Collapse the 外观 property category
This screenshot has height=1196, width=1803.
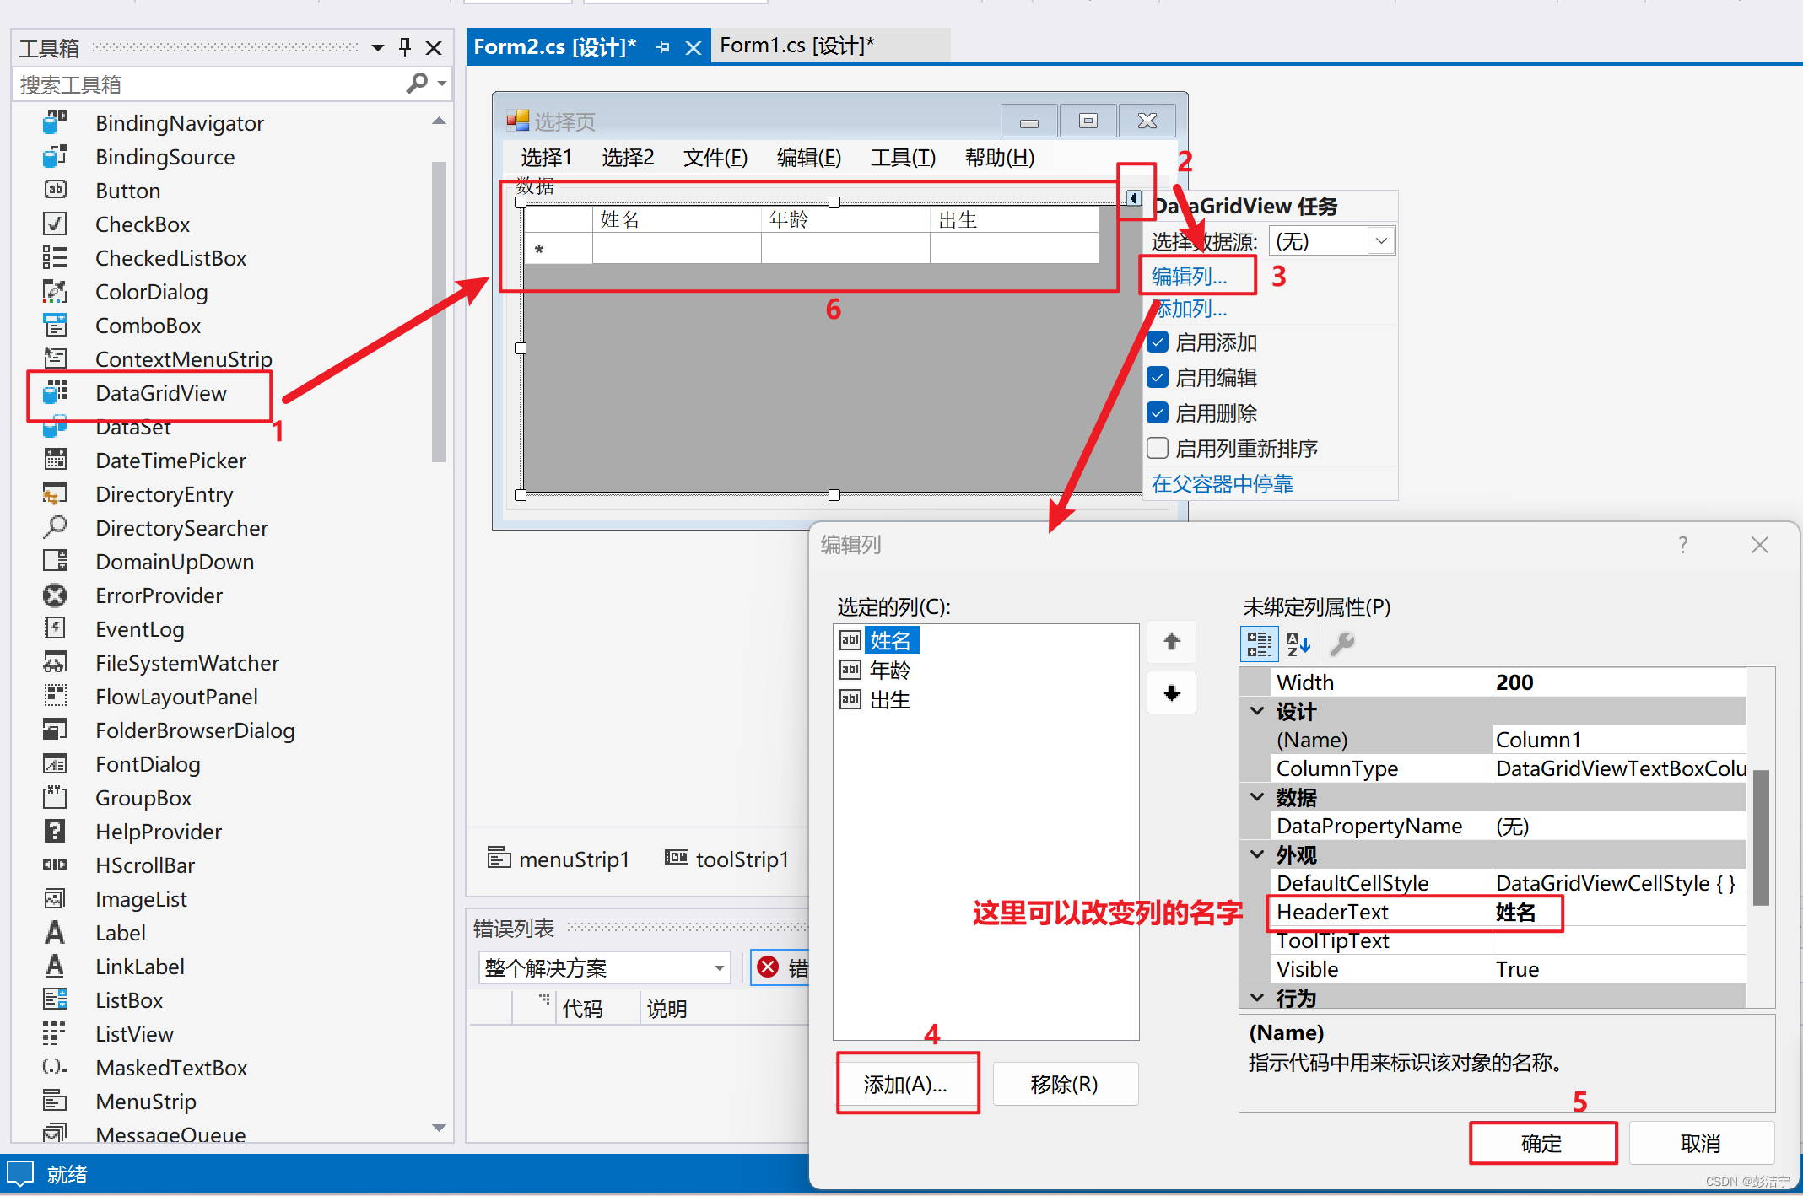tap(1257, 854)
